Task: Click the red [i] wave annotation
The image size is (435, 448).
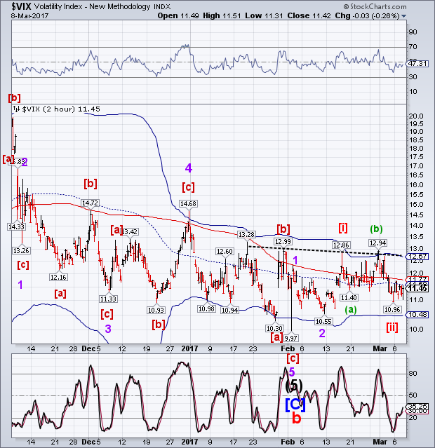Action: click(x=343, y=228)
